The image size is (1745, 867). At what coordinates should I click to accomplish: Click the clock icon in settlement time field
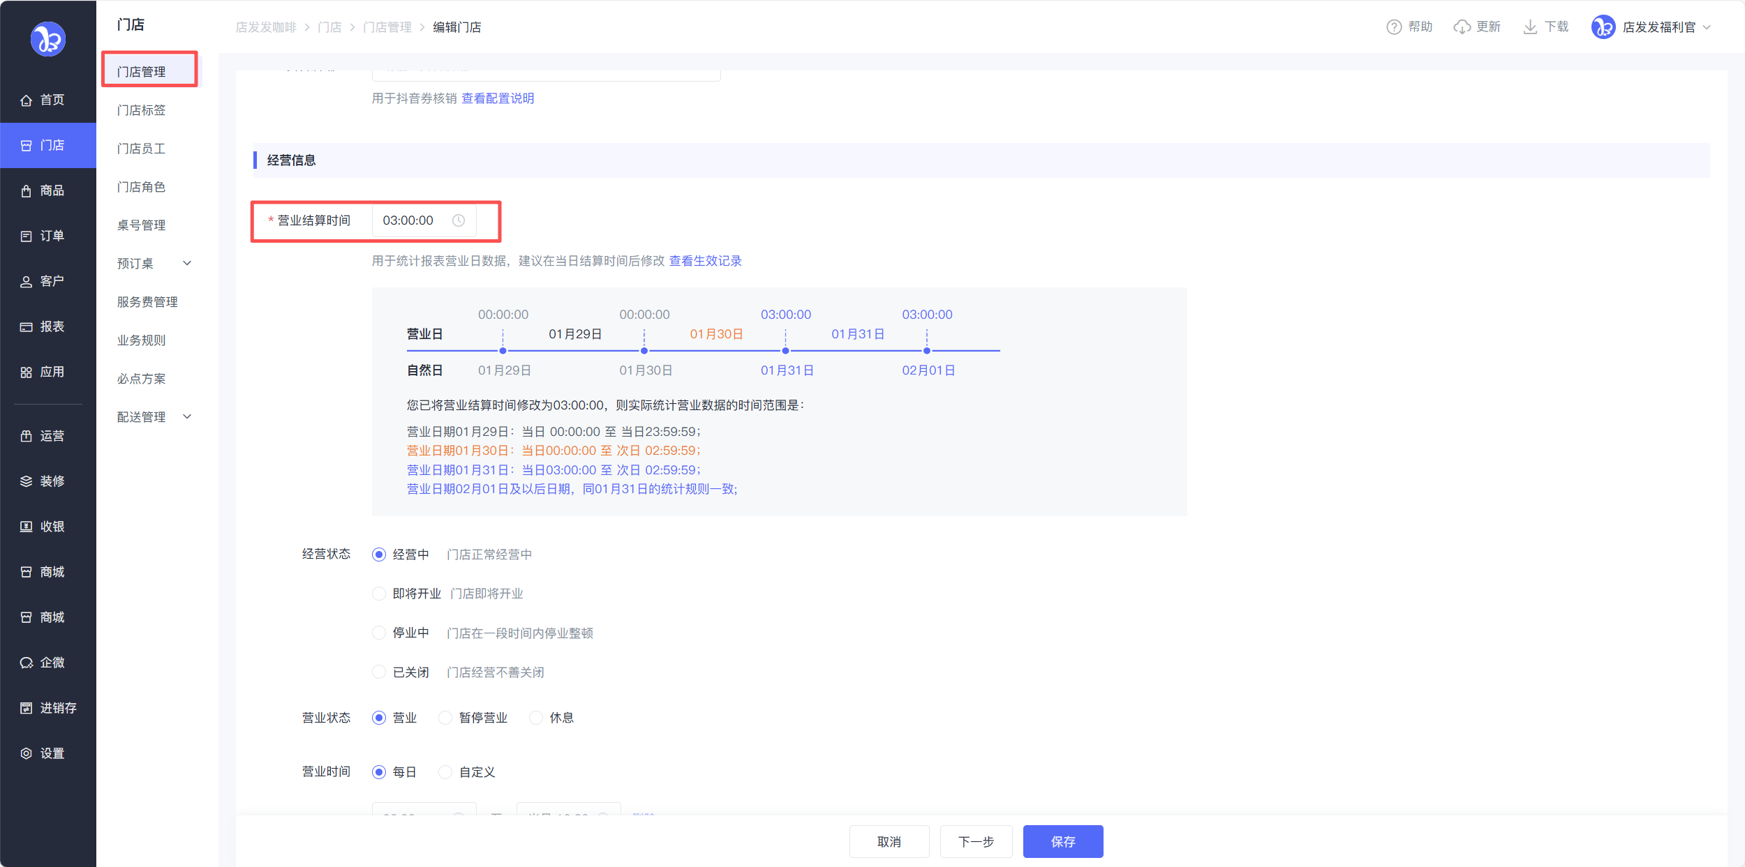459,221
